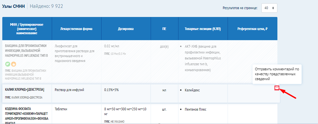Click the 'Пентанов Плюс' trade item
This screenshot has height=124, width=318.
(196, 109)
